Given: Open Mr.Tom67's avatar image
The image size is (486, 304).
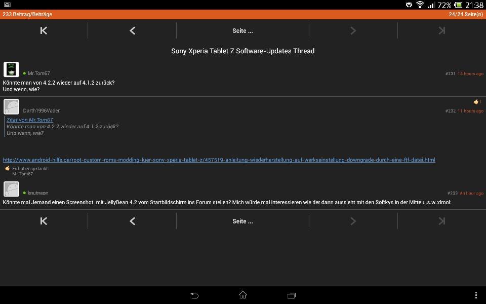Looking at the screenshot, I should click(x=11, y=69).
